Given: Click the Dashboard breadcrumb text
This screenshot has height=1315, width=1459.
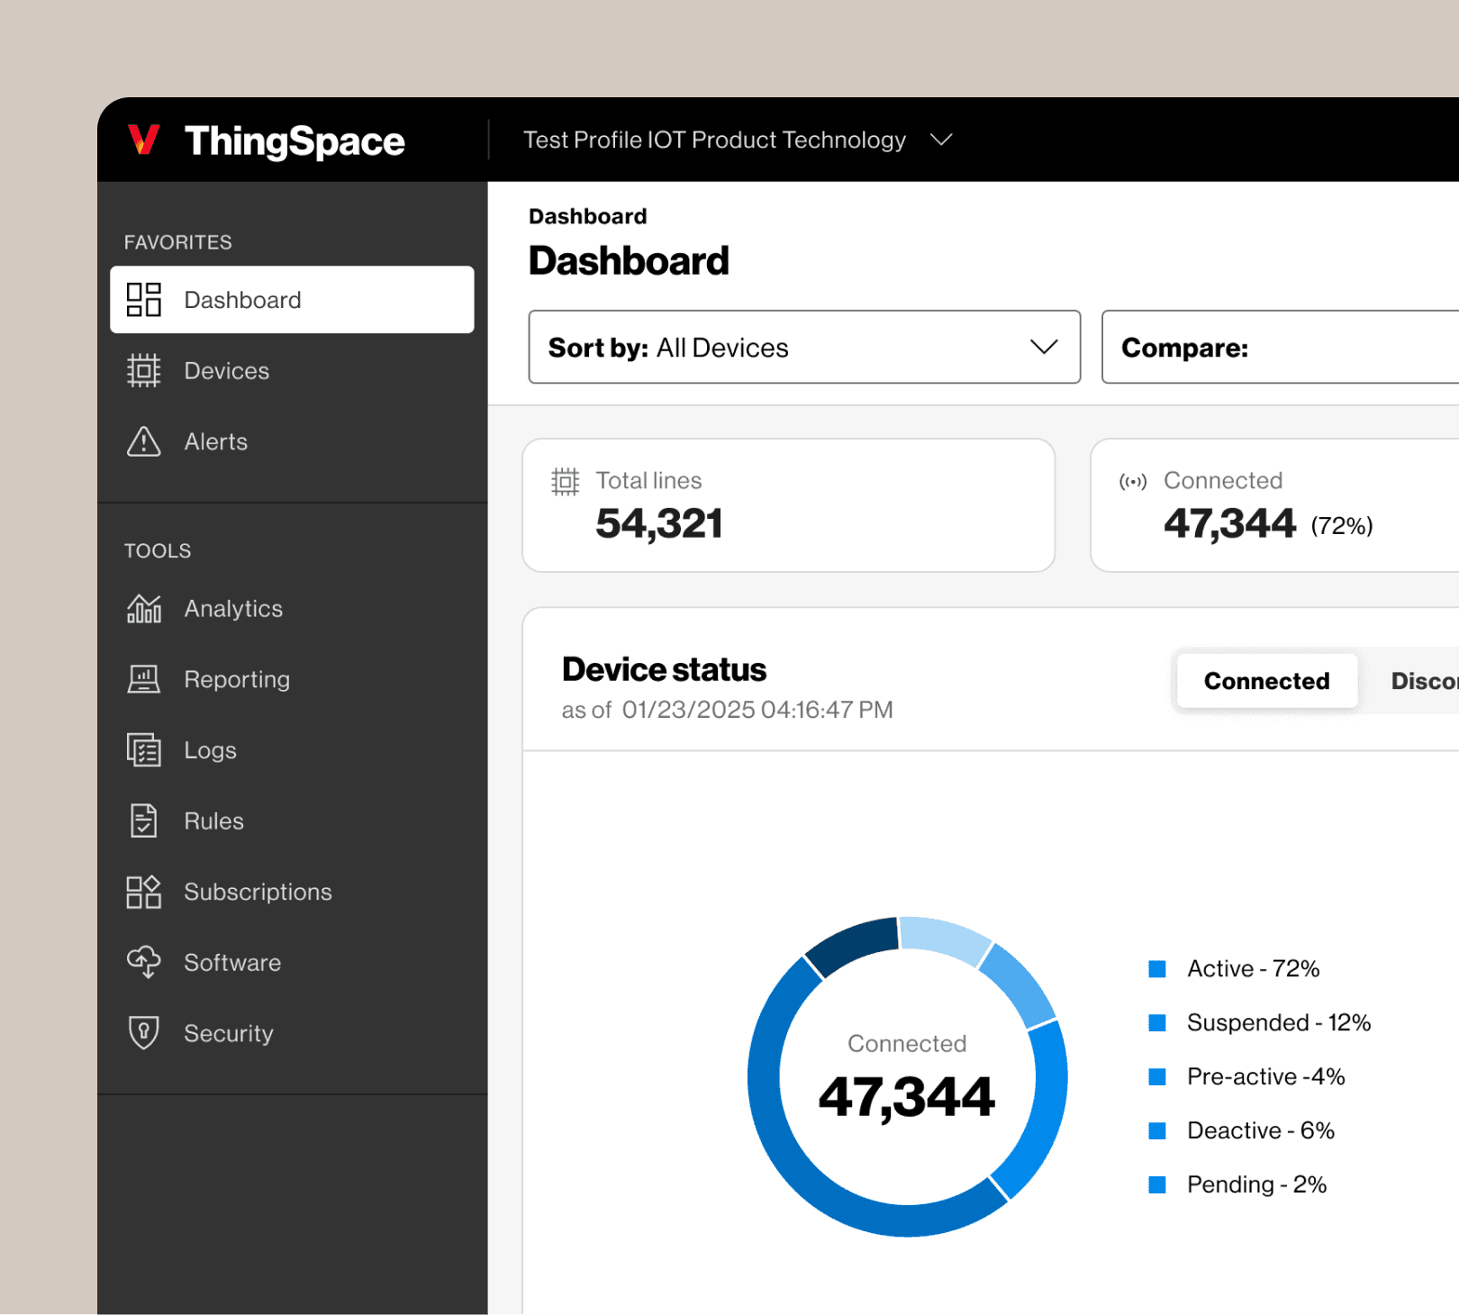Looking at the screenshot, I should click(588, 216).
